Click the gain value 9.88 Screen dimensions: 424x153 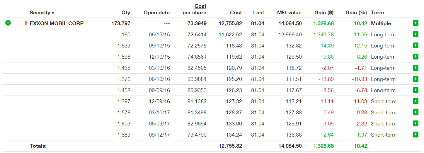pos(328,57)
